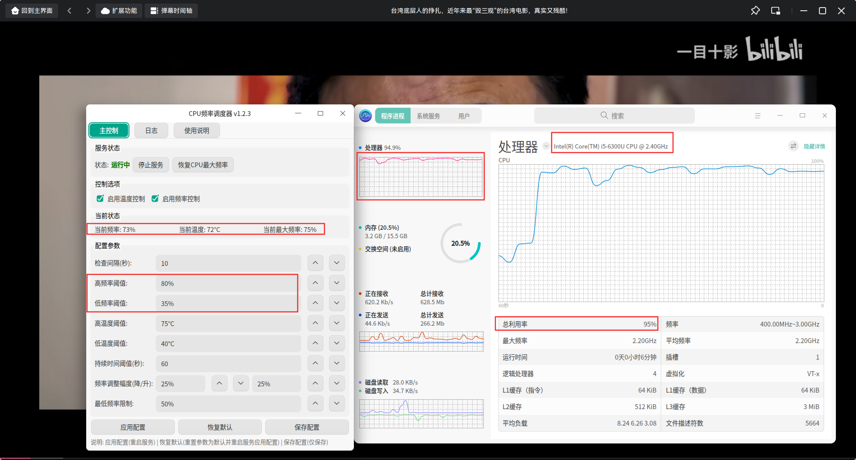Increase 高温度阈值 with up arrow
This screenshot has height=460, width=856.
(x=316, y=323)
